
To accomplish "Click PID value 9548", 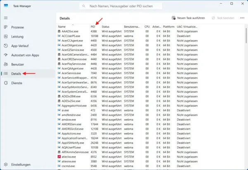I will [x=94, y=166].
